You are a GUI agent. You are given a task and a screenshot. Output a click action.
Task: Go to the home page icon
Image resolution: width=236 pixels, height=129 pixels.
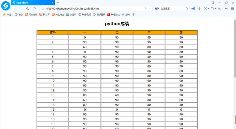point(34,9)
